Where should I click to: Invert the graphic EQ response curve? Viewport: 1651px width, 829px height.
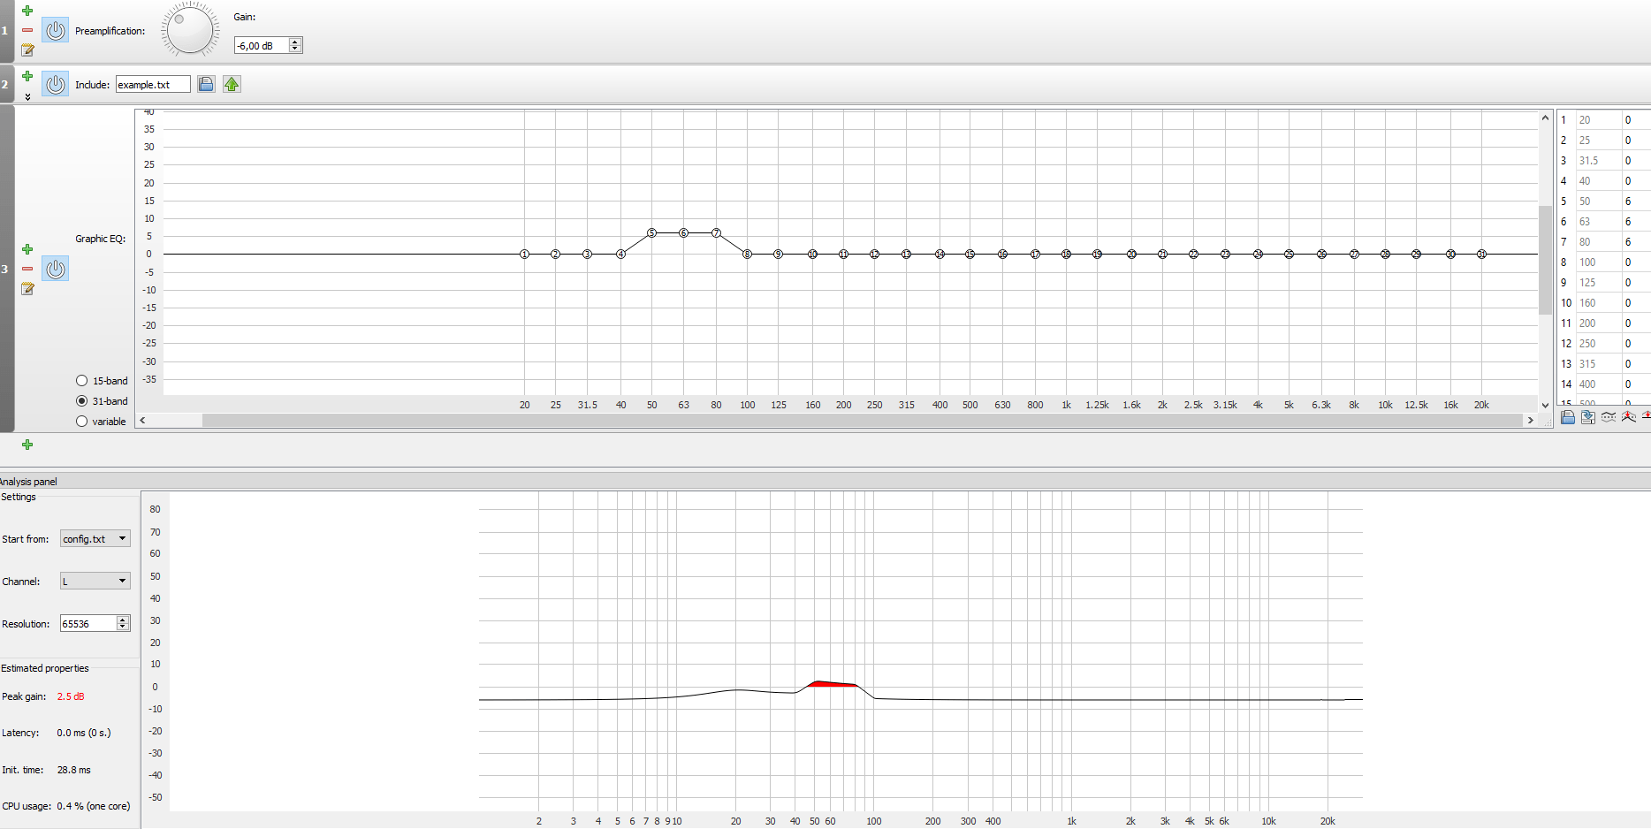pos(1609,417)
